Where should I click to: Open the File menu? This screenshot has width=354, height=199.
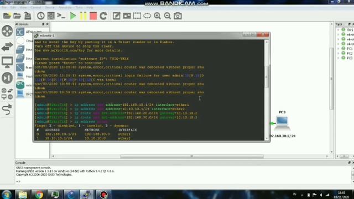point(4,7)
